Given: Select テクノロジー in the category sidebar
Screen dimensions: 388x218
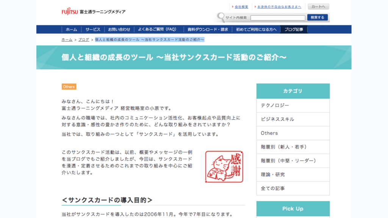Looking at the screenshot, I should (293, 105).
